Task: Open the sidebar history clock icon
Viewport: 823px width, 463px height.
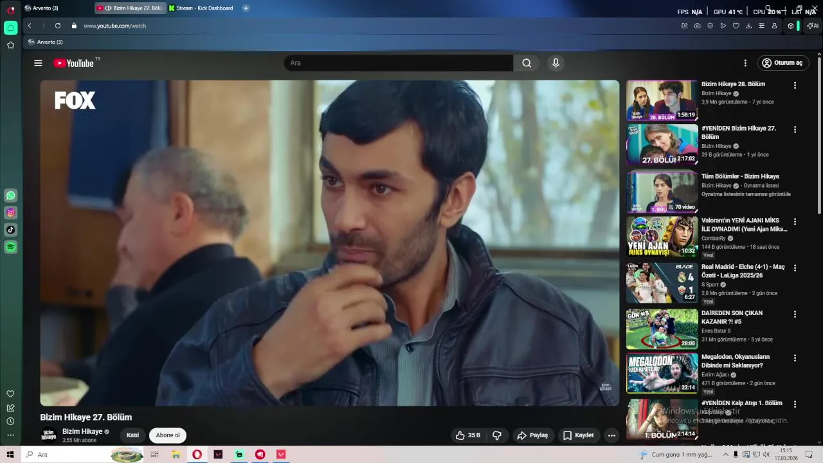Action: pos(11,421)
